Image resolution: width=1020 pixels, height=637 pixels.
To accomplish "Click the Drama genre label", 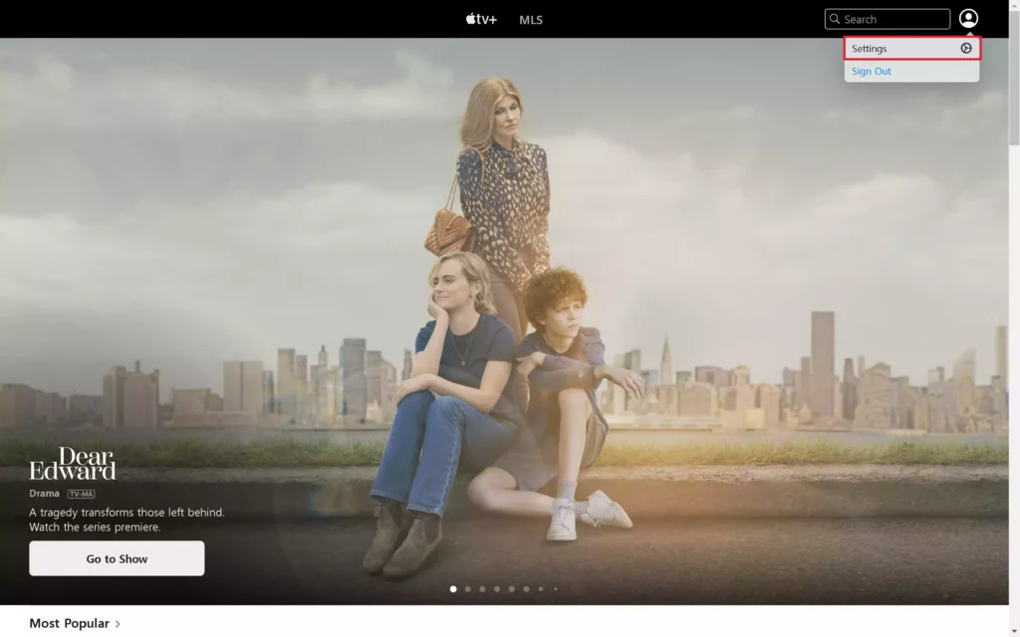I will coord(44,494).
